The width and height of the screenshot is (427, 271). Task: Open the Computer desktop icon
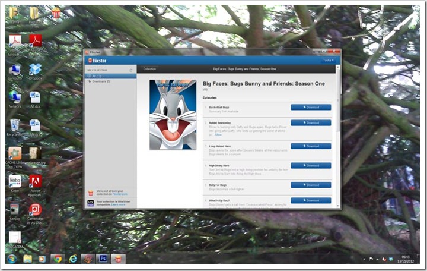15,72
